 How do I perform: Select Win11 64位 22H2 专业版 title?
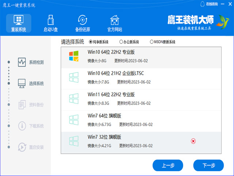click(x=111, y=95)
